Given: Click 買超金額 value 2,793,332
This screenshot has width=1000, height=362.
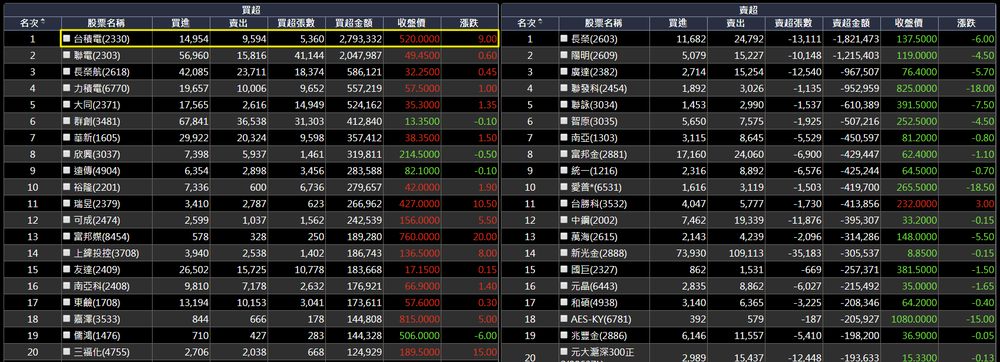Looking at the screenshot, I should [361, 39].
